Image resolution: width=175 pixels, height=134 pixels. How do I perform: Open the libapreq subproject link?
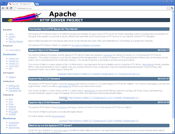click(12, 107)
